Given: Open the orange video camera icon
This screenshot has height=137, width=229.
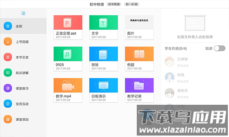Looking at the screenshot, I should pos(68,86).
